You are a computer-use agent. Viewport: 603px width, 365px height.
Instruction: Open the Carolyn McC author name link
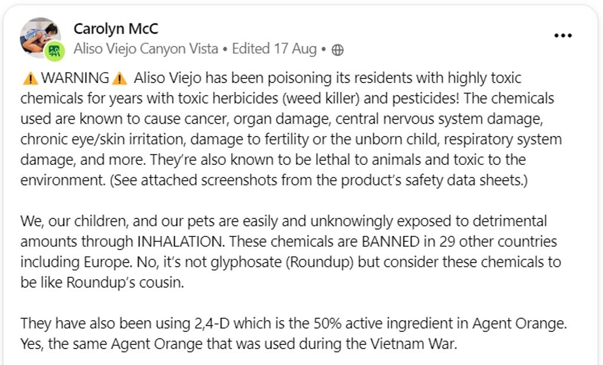pos(116,28)
